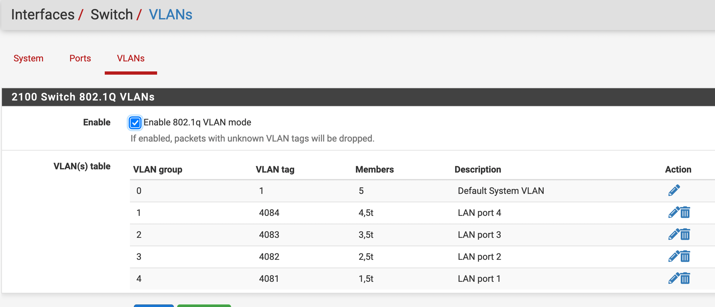715x307 pixels.
Task: Delete the LAN port 1 VLAN
Action: tap(685, 279)
